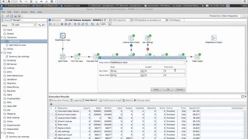Collapse all steps tree folders
Viewport: 248px width, 139px height.
pos(44,25)
